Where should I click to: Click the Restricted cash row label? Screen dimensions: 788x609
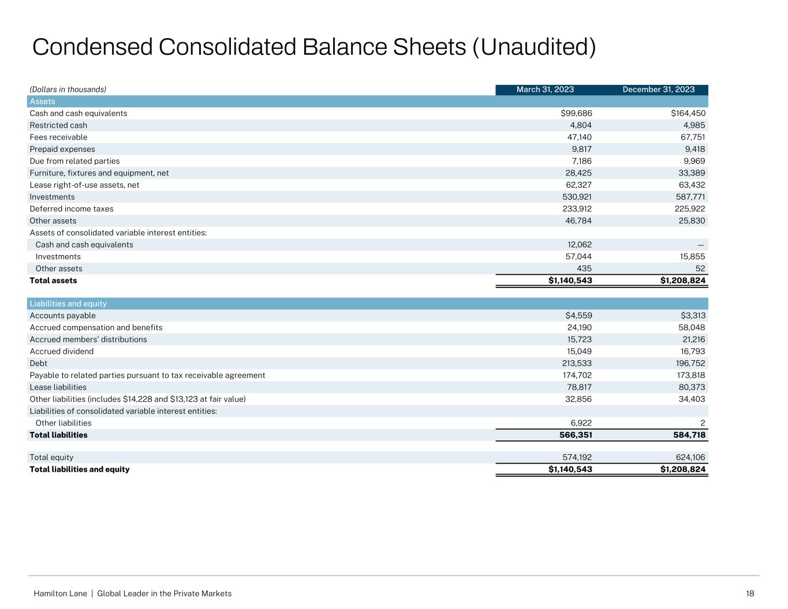(58, 125)
